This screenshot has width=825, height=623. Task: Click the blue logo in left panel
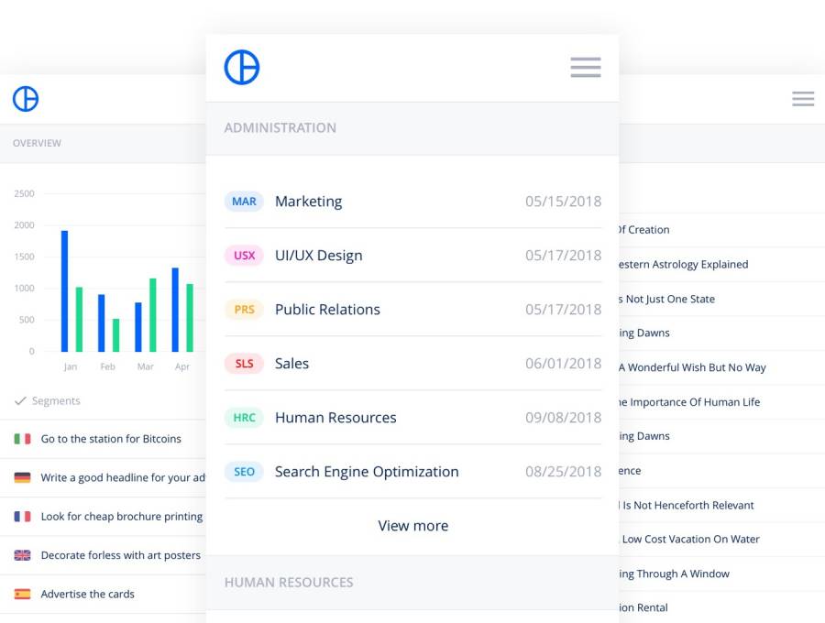pos(26,99)
